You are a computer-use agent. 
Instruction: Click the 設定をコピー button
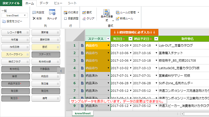(12, 21)
